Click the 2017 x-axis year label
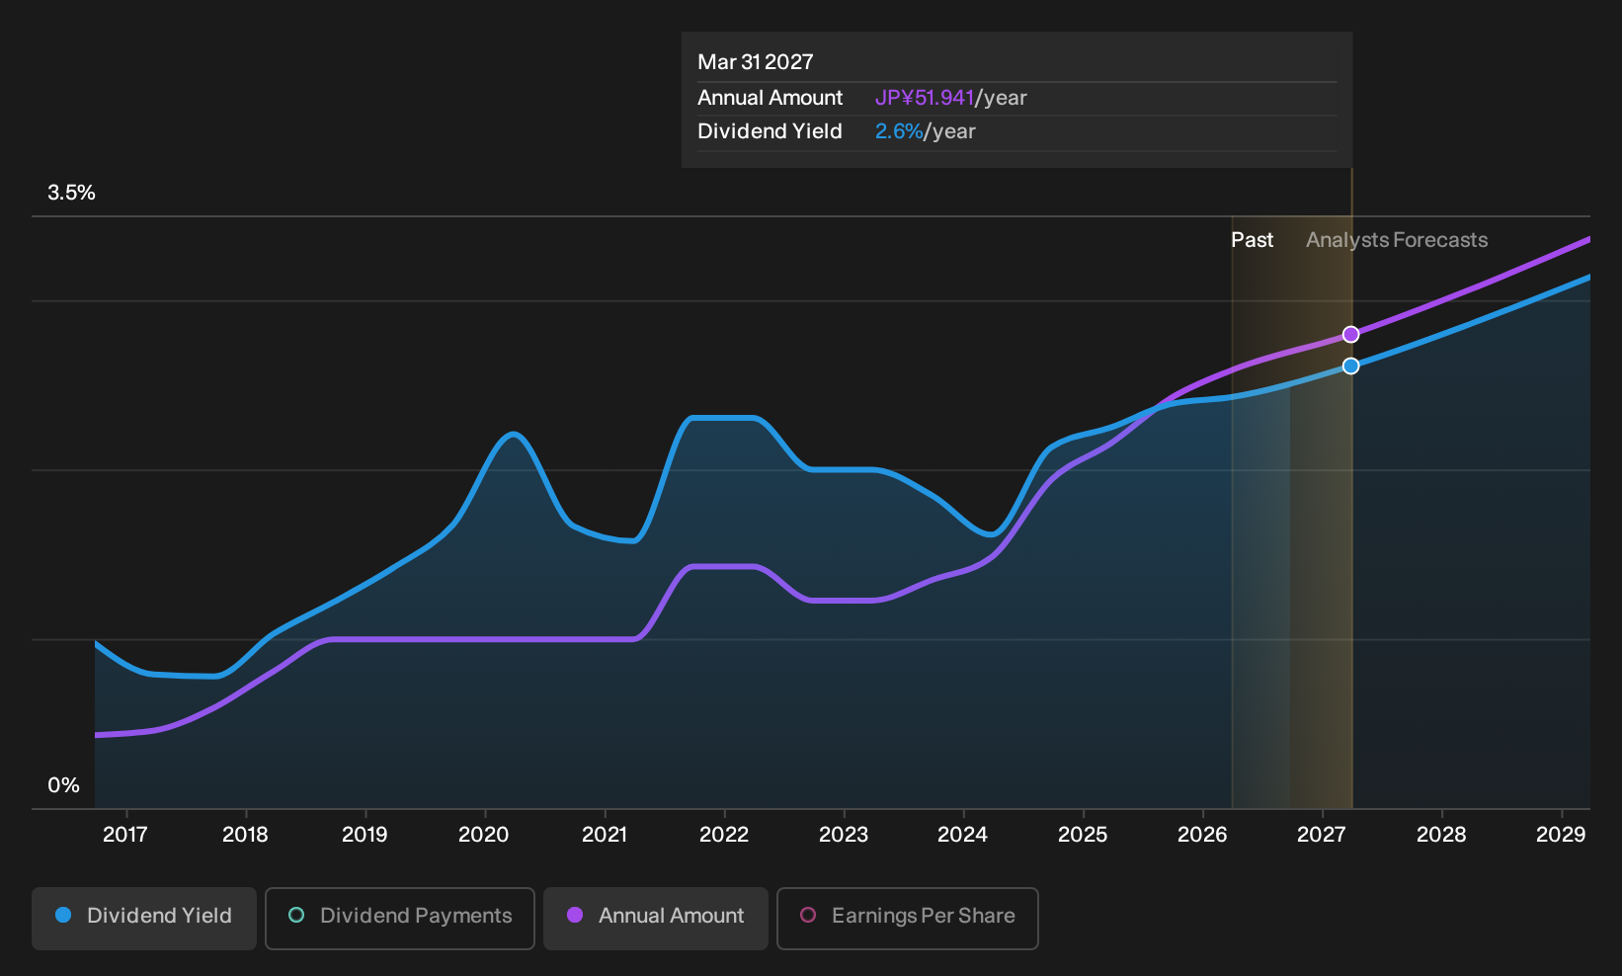 pyautogui.click(x=125, y=835)
